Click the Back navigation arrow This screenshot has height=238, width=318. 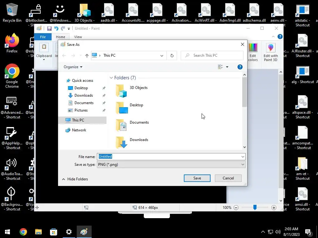64,56
